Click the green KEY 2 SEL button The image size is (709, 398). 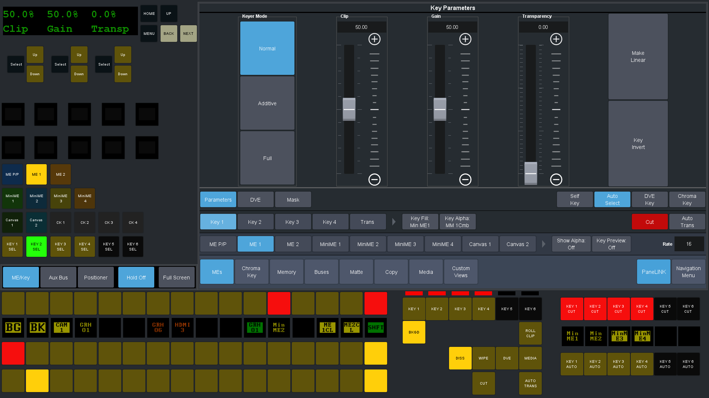point(36,246)
